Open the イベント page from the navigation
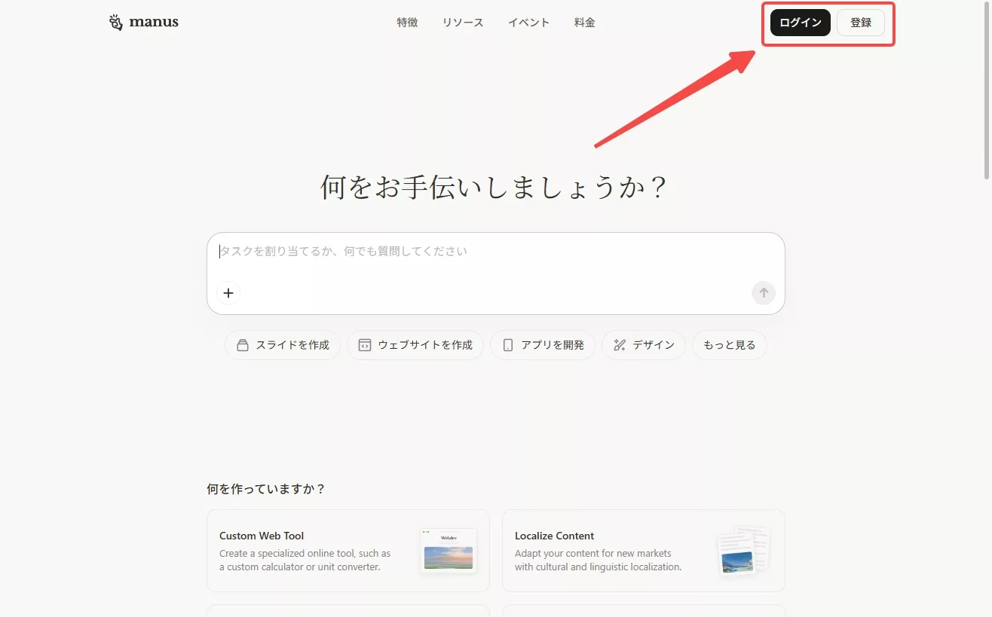Image resolution: width=992 pixels, height=617 pixels. tap(528, 22)
